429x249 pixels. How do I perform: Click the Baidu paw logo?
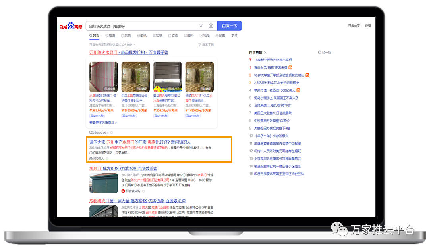click(x=71, y=26)
